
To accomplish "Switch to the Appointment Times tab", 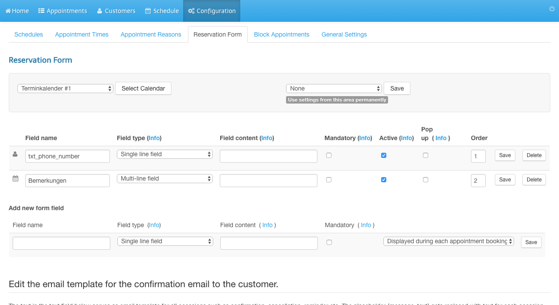I will coord(82,34).
